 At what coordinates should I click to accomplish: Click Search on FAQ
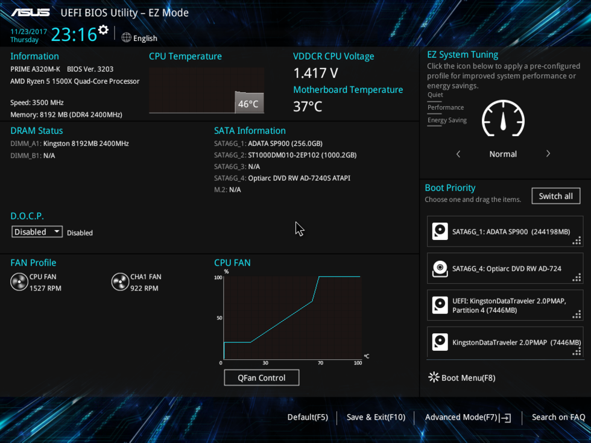558,417
